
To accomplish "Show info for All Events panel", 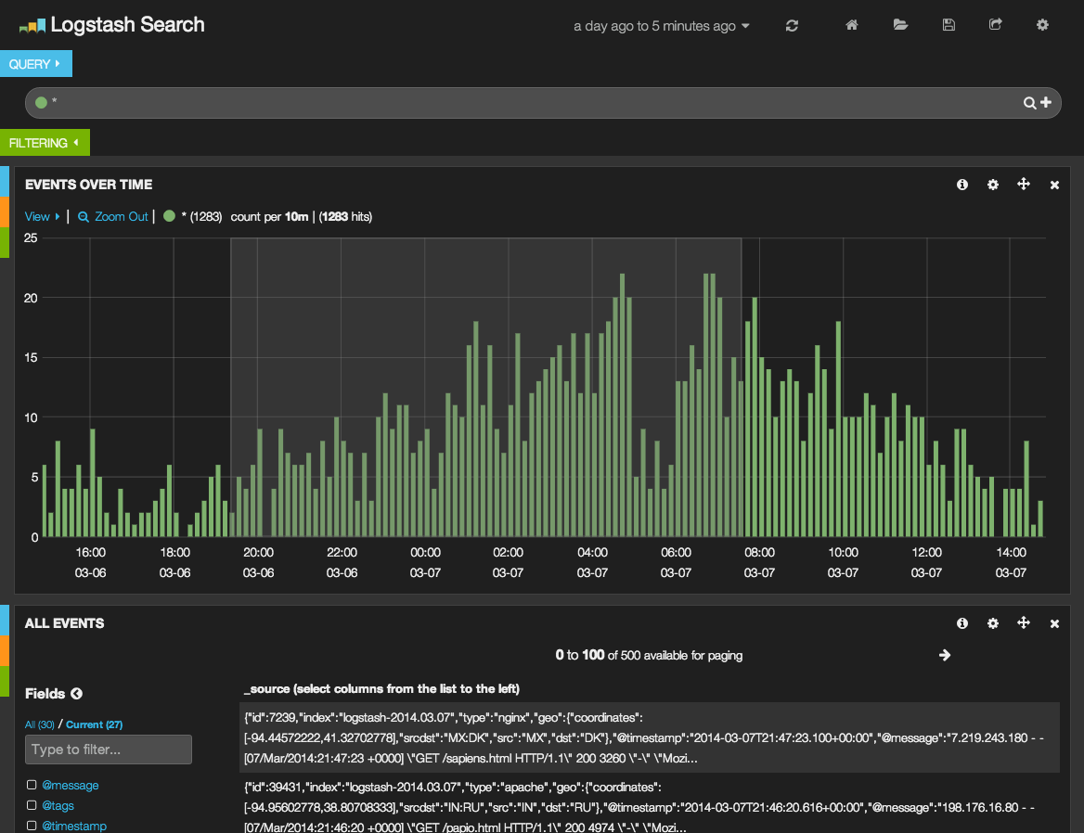I will coord(961,623).
